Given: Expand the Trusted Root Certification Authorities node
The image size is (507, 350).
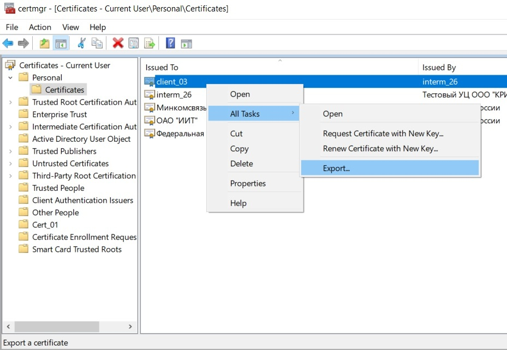Looking at the screenshot, I should [10, 102].
